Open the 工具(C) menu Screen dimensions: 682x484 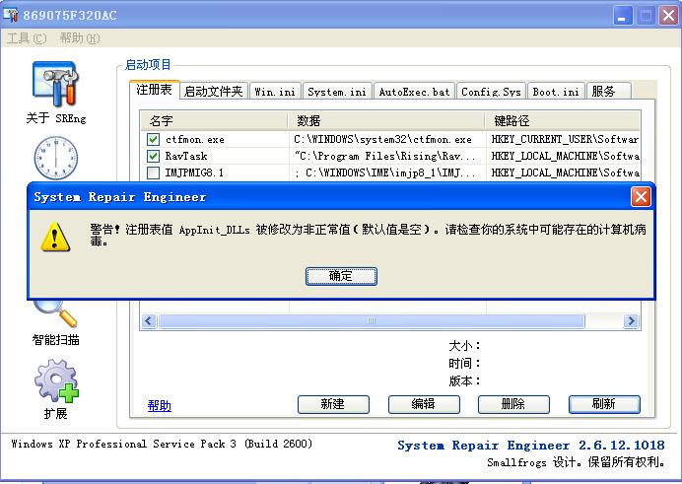pyautogui.click(x=27, y=38)
